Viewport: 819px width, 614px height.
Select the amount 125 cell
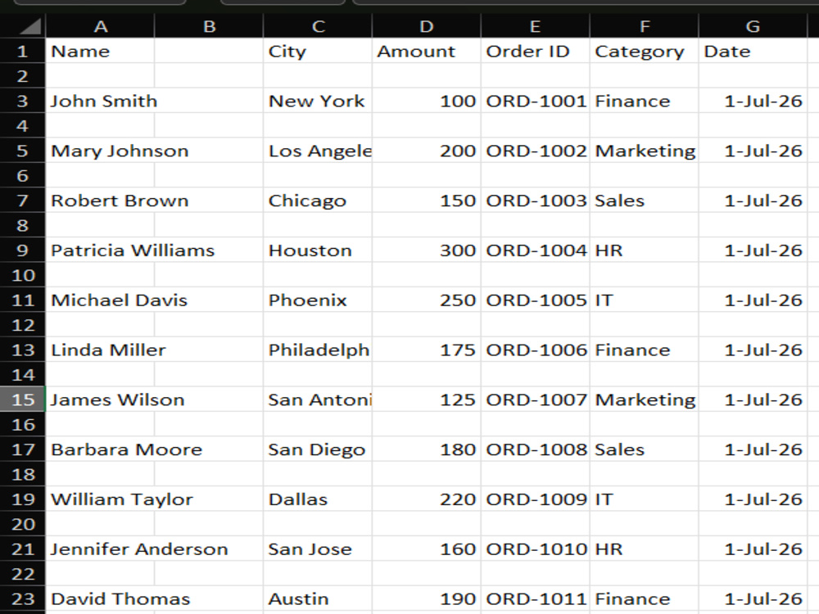click(x=426, y=400)
